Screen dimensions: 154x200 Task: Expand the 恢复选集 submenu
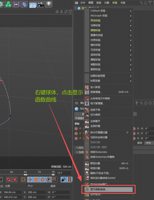[x=109, y=81]
